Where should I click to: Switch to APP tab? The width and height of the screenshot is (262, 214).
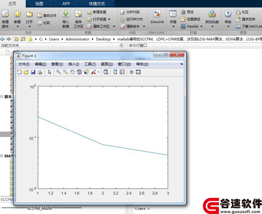66,4
